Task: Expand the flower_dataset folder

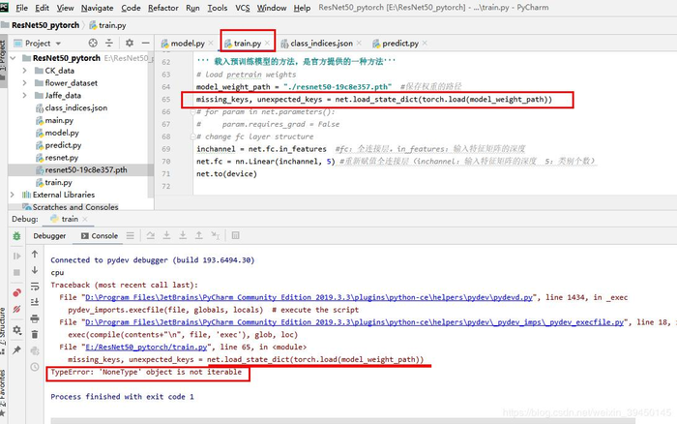Action: [24, 83]
